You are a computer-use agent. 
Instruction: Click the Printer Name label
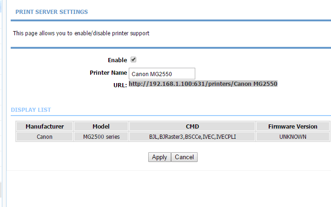coord(108,73)
